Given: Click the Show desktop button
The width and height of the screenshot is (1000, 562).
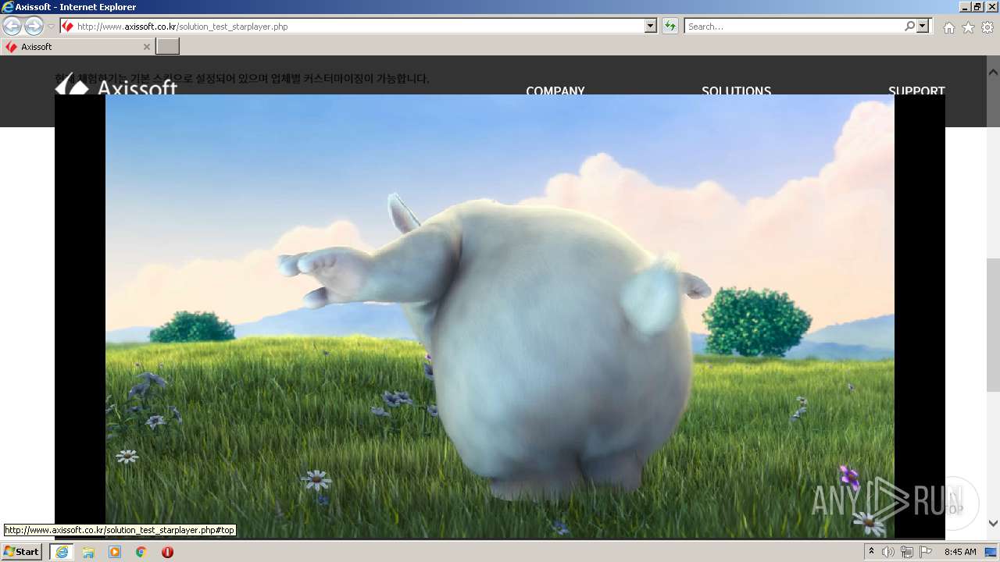Looking at the screenshot, I should (992, 552).
